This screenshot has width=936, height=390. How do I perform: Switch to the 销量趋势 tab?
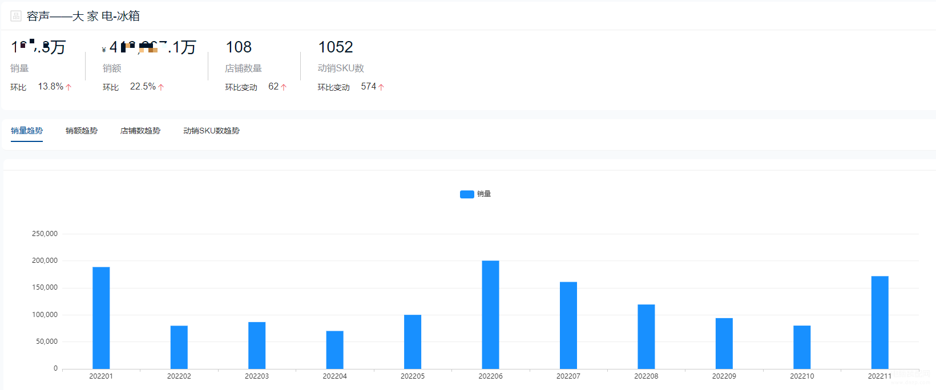click(27, 131)
